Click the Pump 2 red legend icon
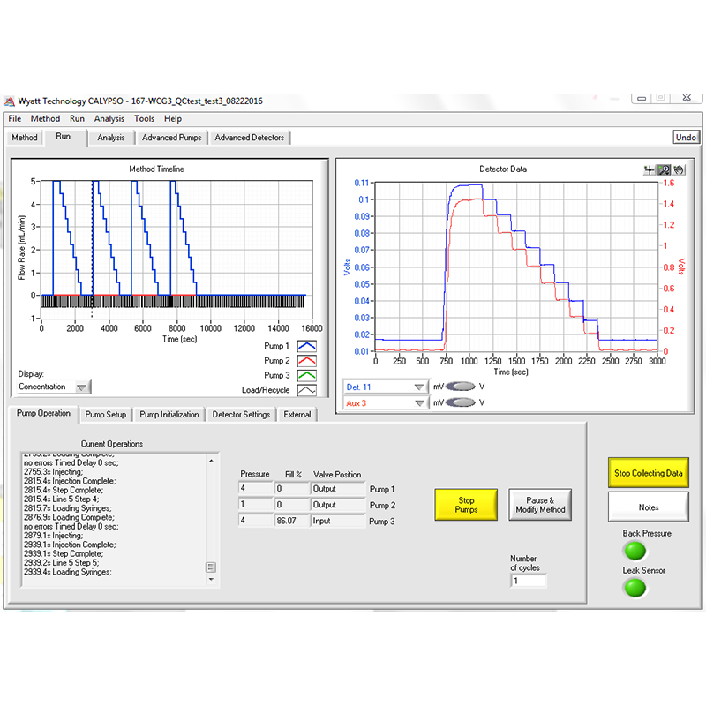This screenshot has width=706, height=706. tap(306, 361)
